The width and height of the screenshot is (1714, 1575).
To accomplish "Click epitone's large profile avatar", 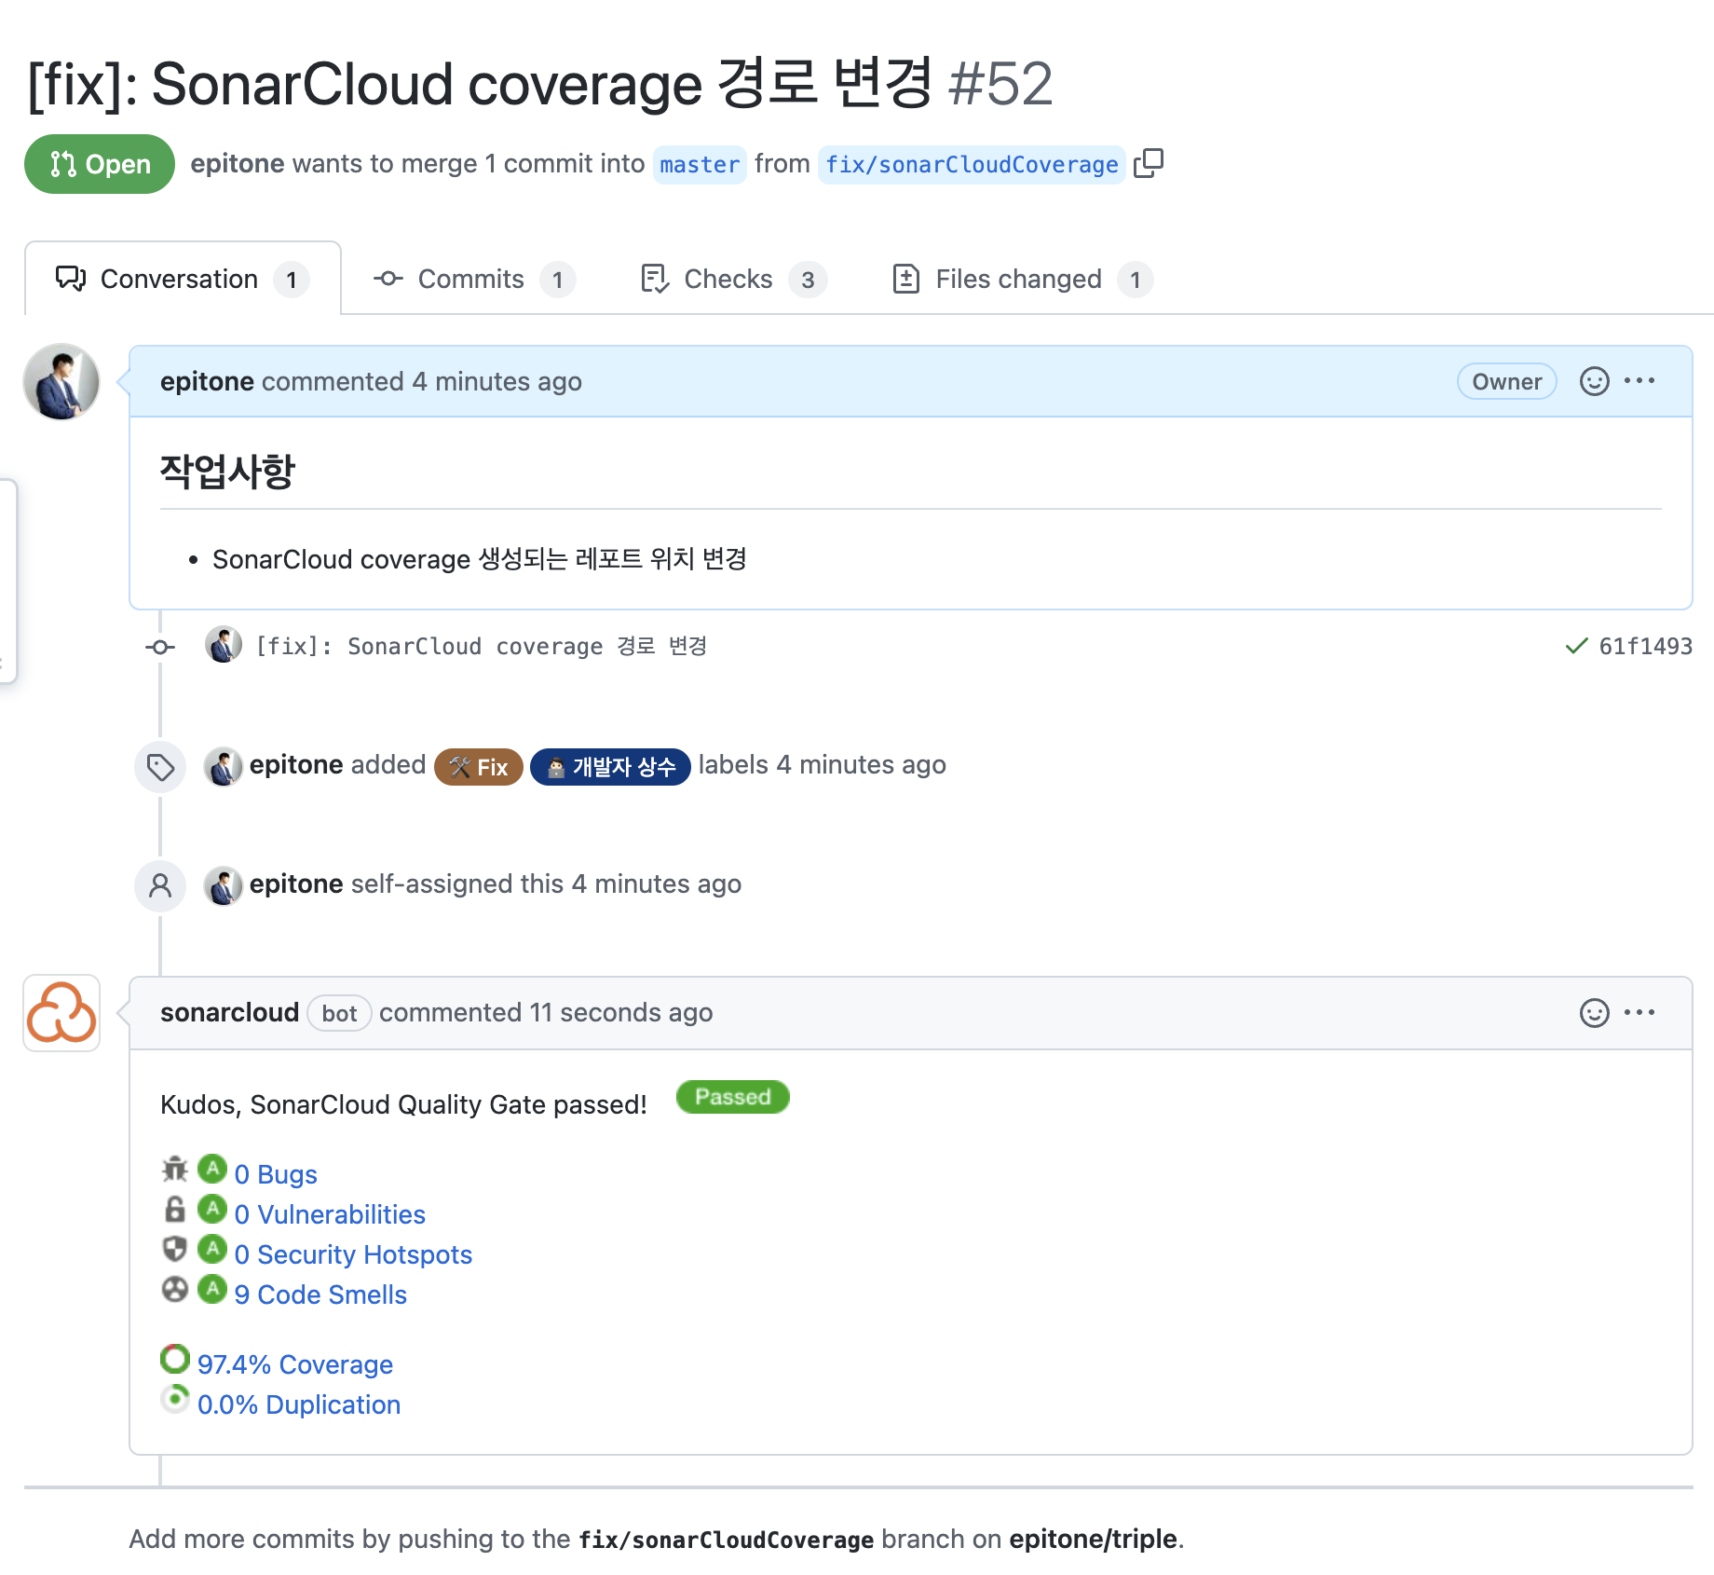I will (61, 382).
